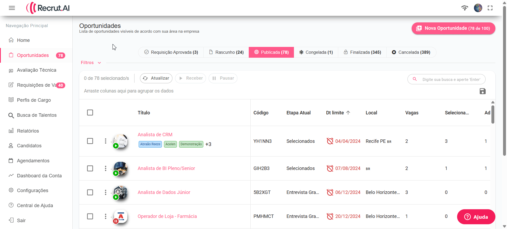Toggle the select-all checkbox in table header
The height and width of the screenshot is (229, 507).
[x=90, y=113]
